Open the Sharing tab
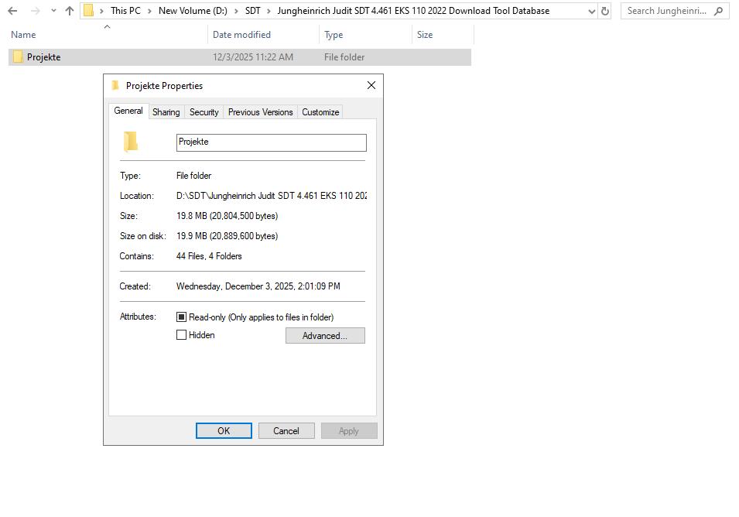The image size is (739, 517). pos(166,112)
